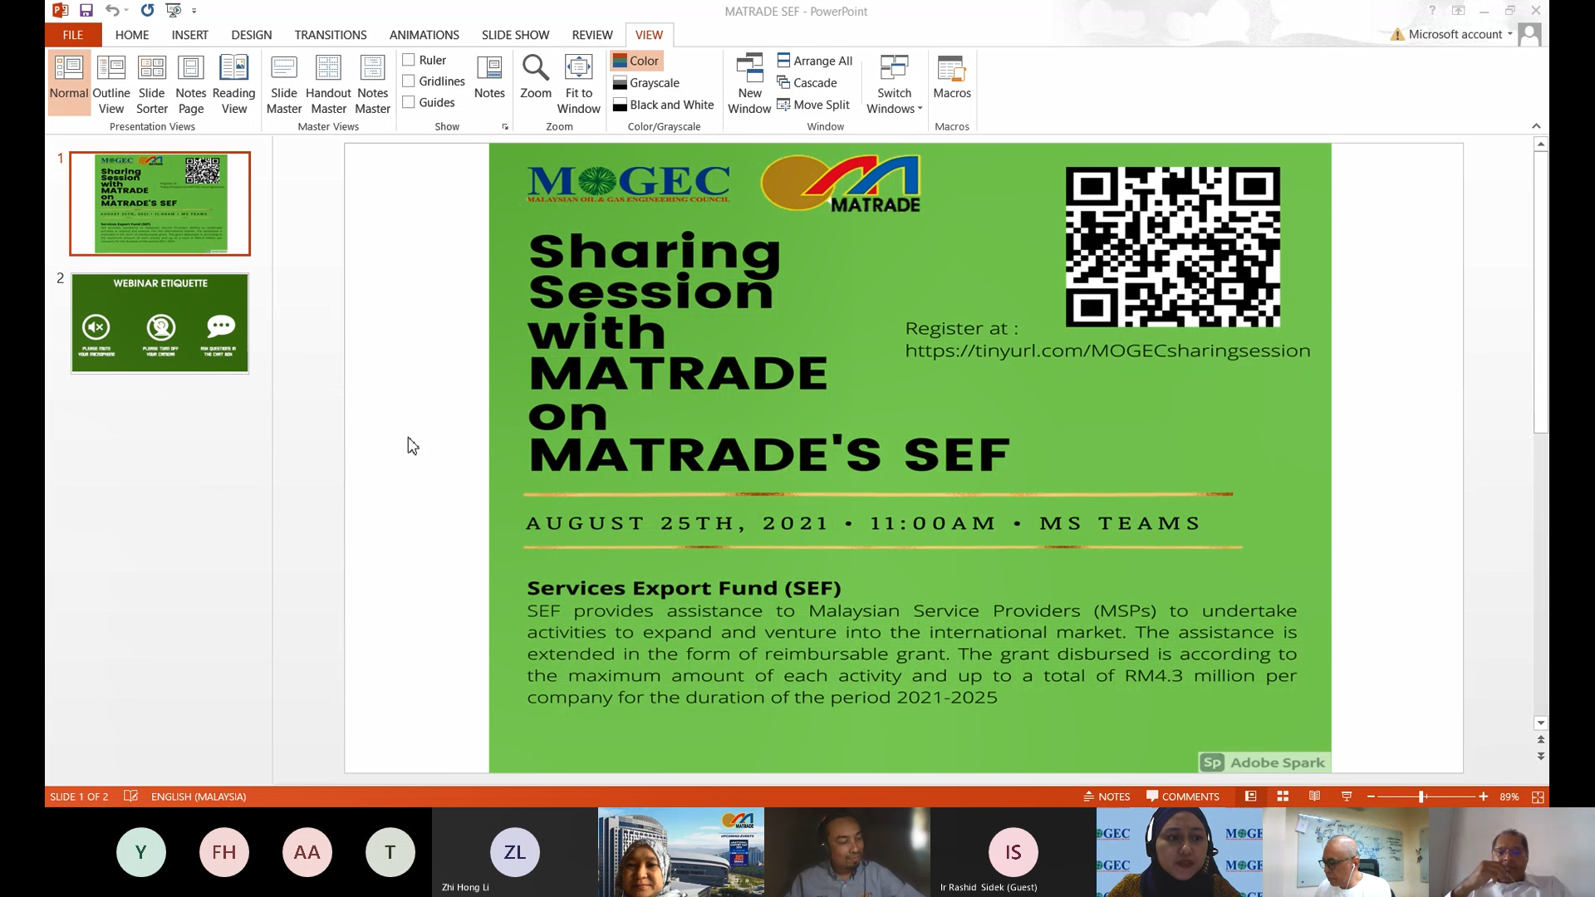Select Black and White view mode
The image size is (1595, 897).
pos(664,105)
